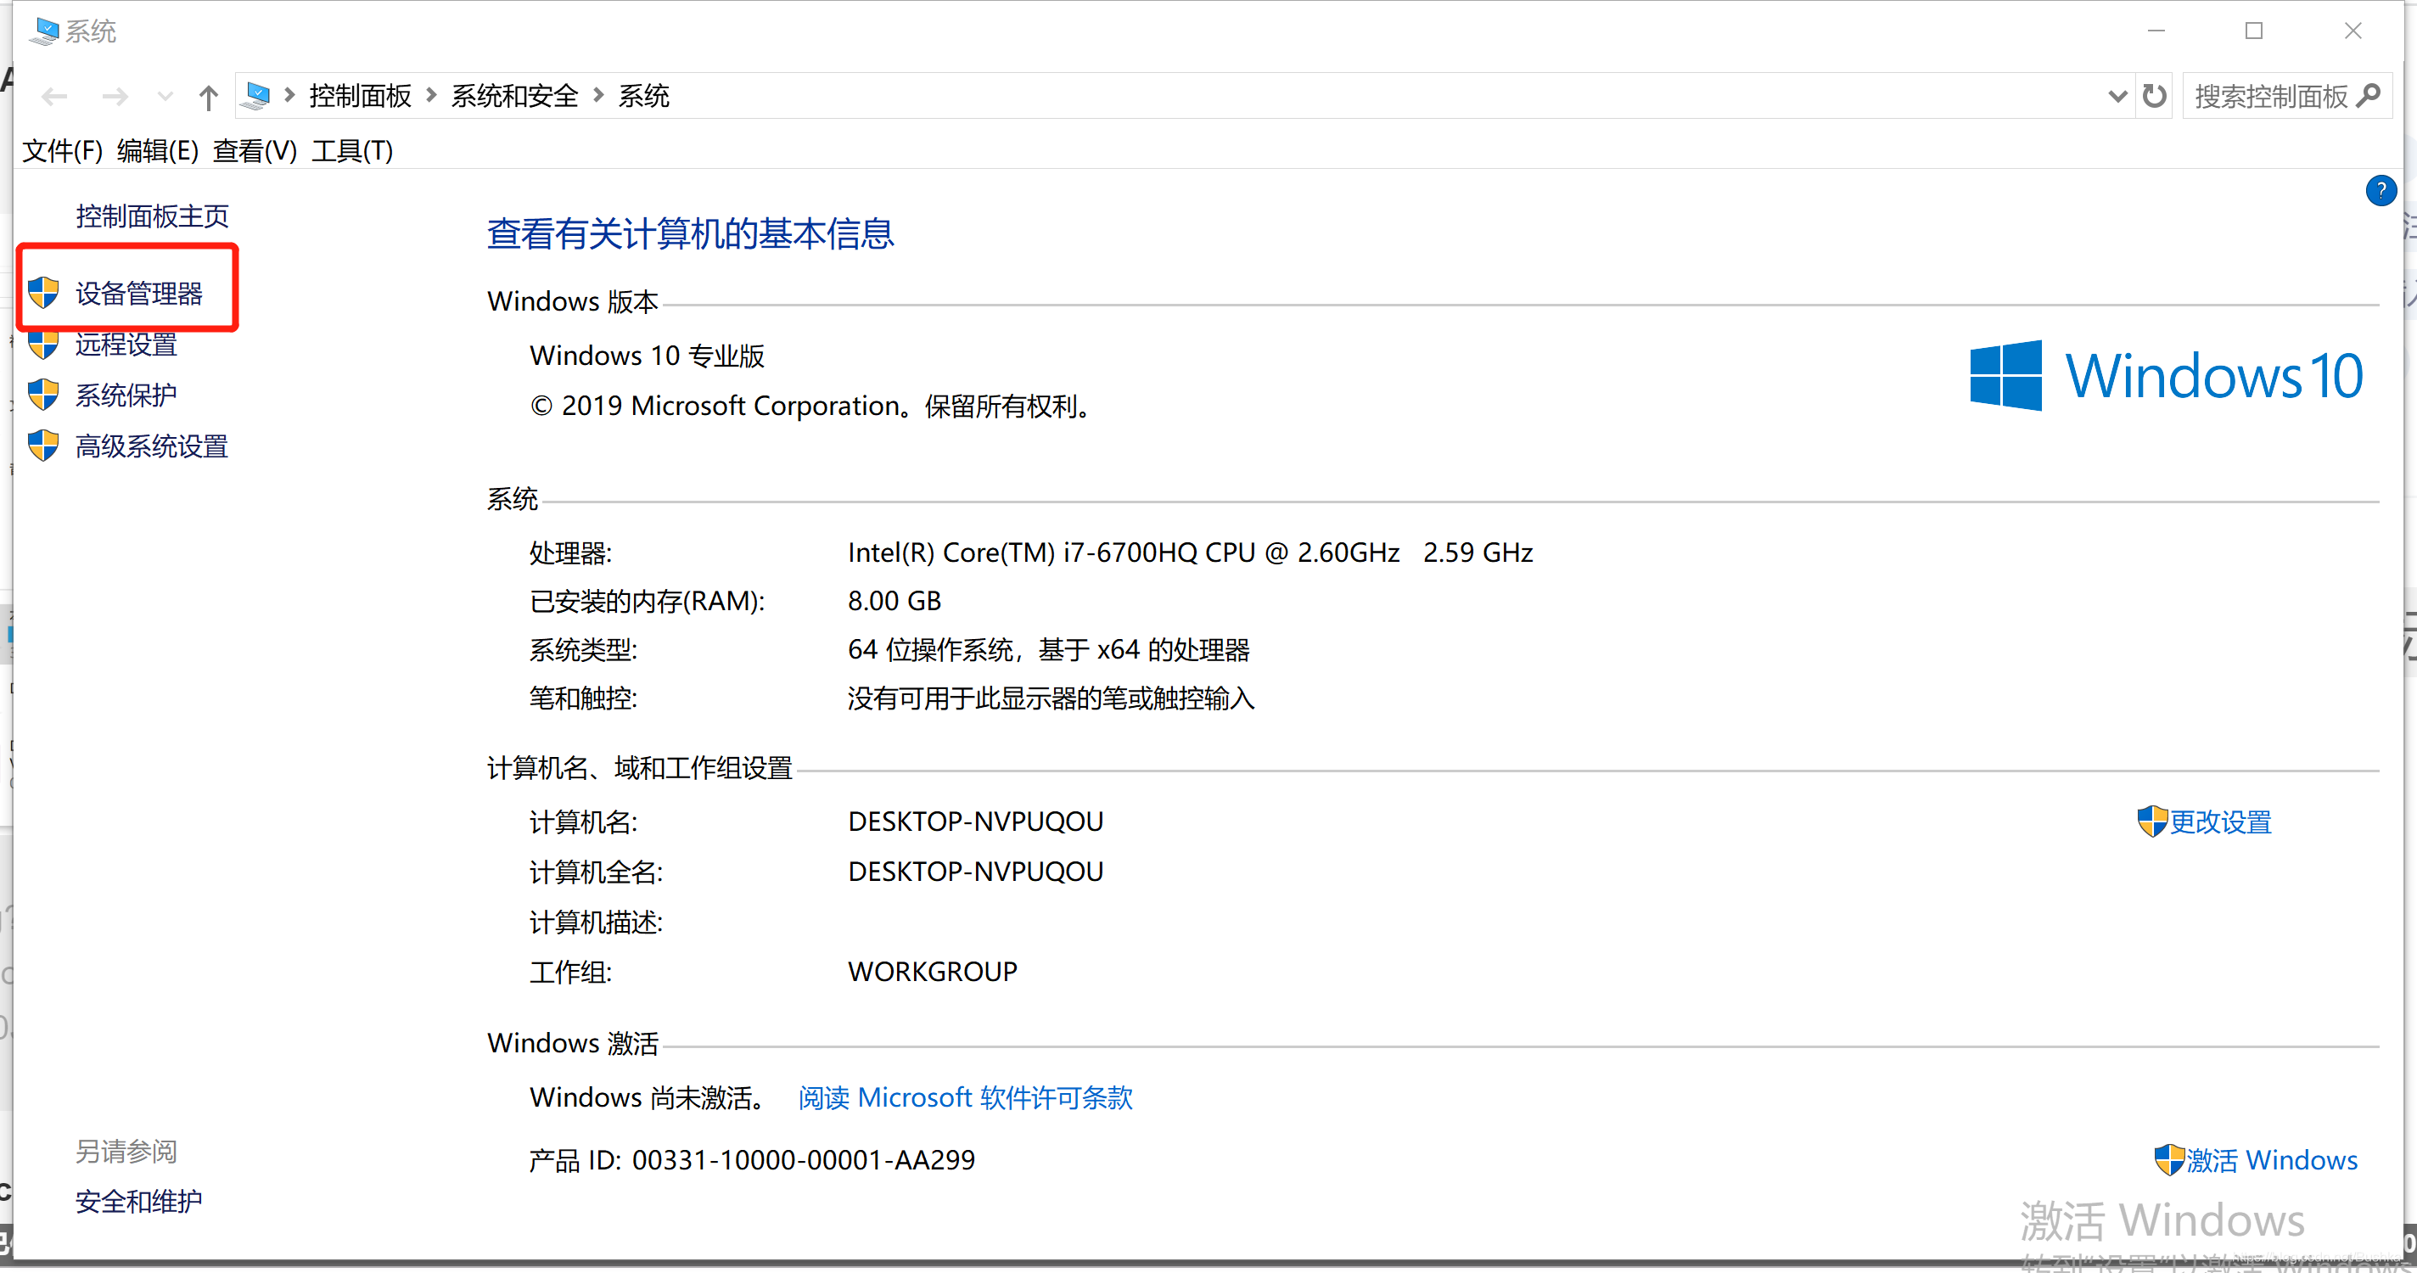Click the back navigation arrow
Screen dimensions: 2417x1273
pyautogui.click(x=54, y=97)
